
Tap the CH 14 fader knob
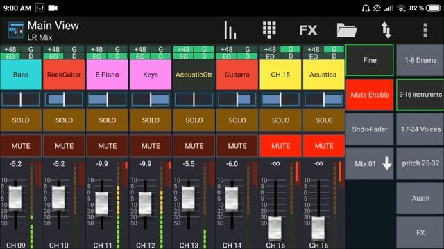coord(232,199)
